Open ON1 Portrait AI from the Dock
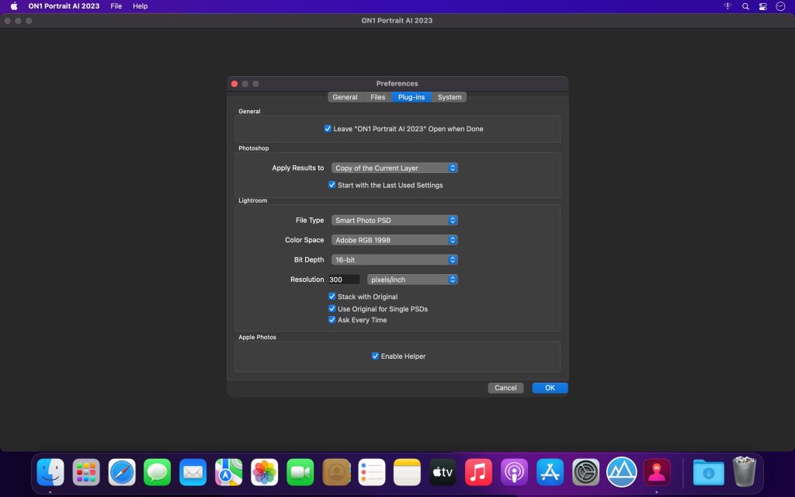 click(x=656, y=471)
